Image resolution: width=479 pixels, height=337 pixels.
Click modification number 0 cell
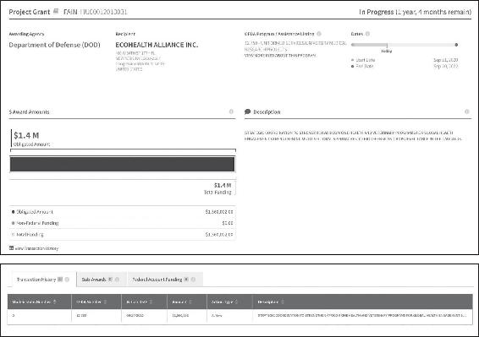click(x=14, y=316)
